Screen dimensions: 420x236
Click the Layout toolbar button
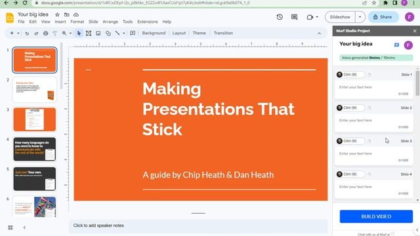pyautogui.click(x=179, y=33)
